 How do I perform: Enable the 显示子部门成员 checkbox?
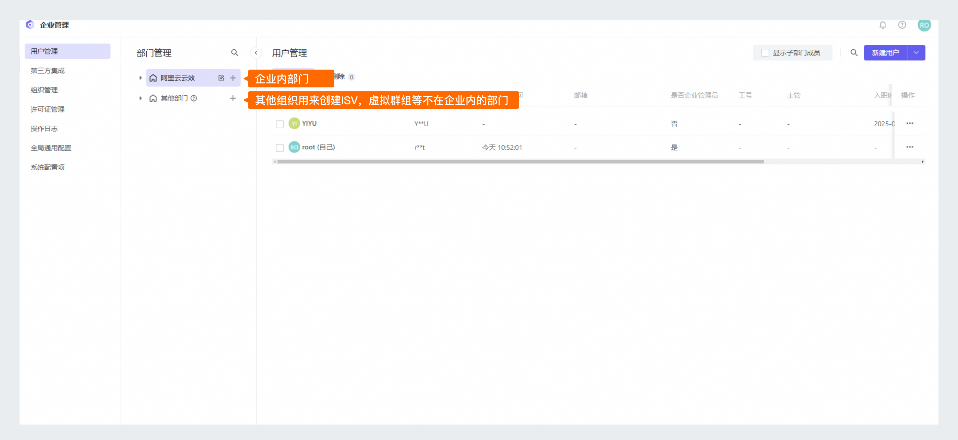point(765,53)
